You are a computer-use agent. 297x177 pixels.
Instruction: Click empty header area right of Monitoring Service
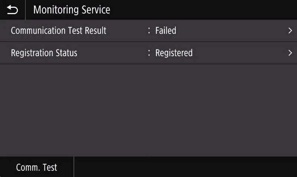click(203, 10)
